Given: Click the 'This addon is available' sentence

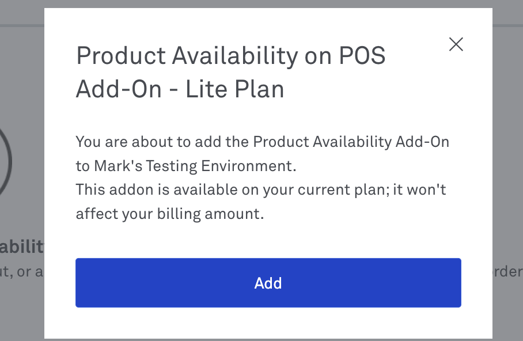Looking at the screenshot, I should point(261,202).
